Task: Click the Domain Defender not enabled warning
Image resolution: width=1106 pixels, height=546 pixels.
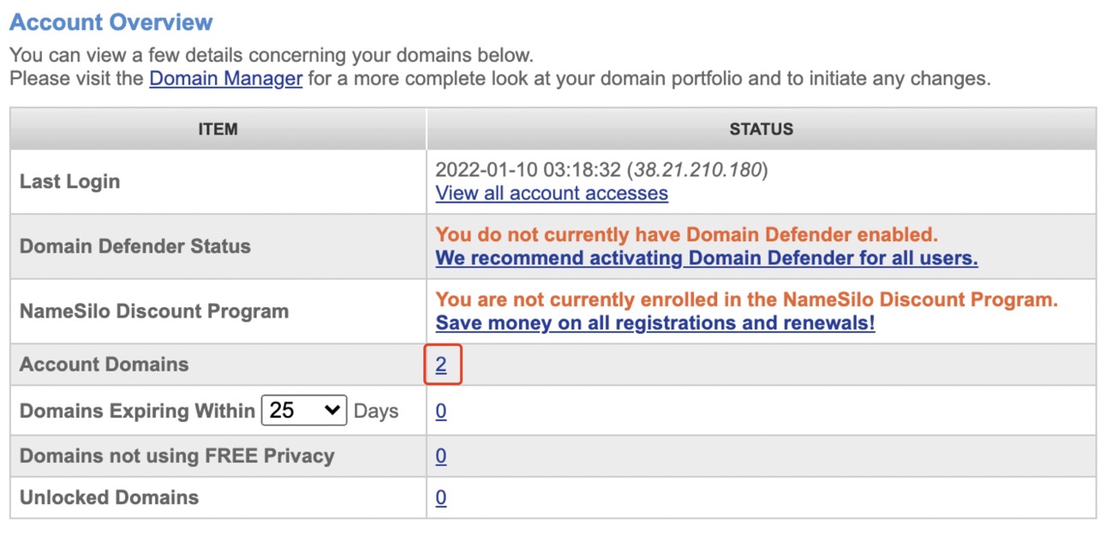Action: [686, 235]
